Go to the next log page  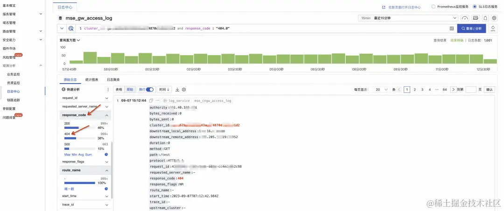pyautogui.click(x=453, y=90)
